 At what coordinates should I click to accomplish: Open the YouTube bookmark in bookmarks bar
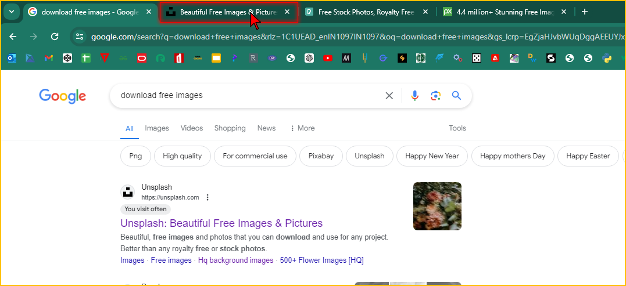tap(327, 58)
